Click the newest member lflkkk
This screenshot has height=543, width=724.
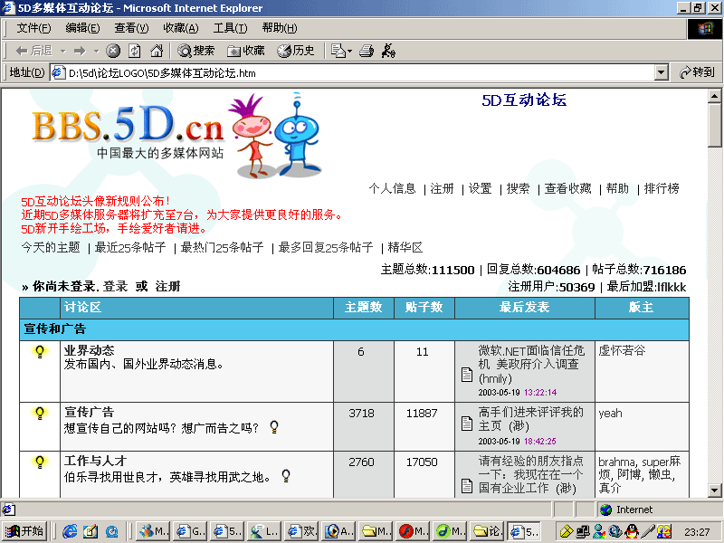[672, 287]
